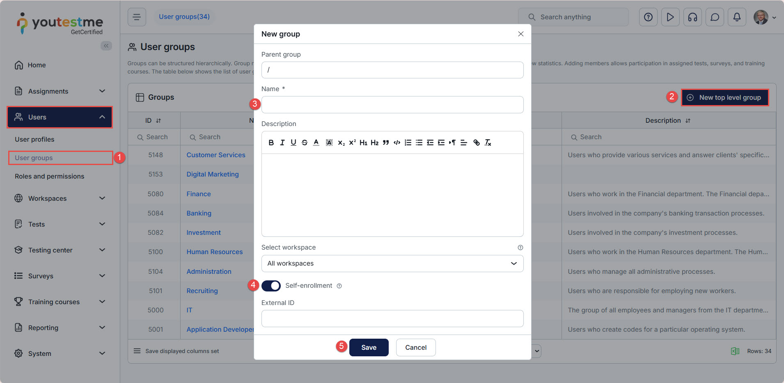This screenshot has width=784, height=383.
Task: Open the Digital Marketing group link
Action: (213, 174)
